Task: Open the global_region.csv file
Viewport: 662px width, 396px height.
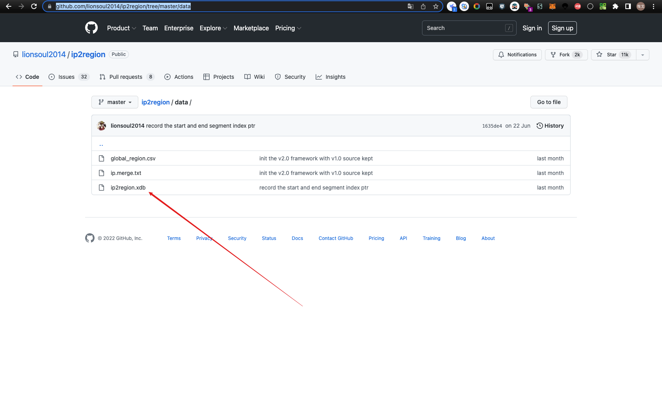Action: tap(133, 158)
